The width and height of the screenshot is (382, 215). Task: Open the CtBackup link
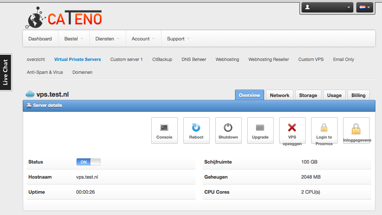pyautogui.click(x=162, y=60)
